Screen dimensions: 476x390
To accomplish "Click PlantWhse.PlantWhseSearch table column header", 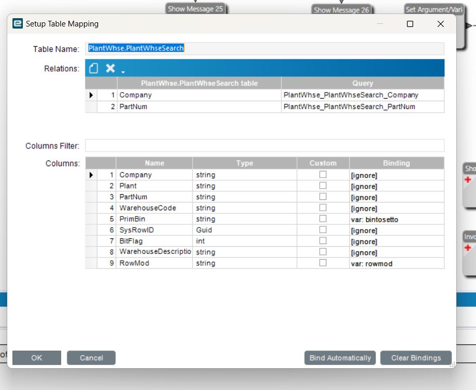I will coord(199,83).
